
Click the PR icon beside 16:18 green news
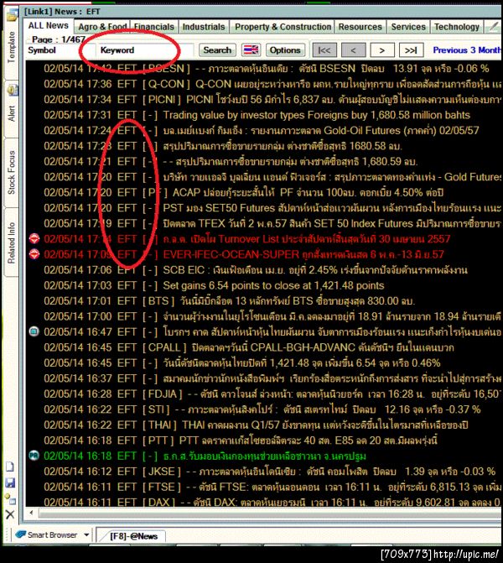[x=34, y=456]
